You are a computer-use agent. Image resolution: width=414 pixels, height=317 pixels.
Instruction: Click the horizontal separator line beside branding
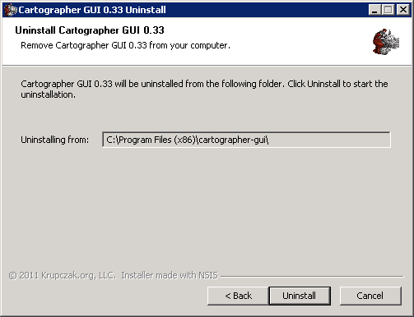[312, 276]
